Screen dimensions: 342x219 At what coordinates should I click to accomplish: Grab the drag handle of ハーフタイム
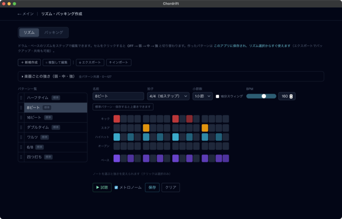[21, 98]
